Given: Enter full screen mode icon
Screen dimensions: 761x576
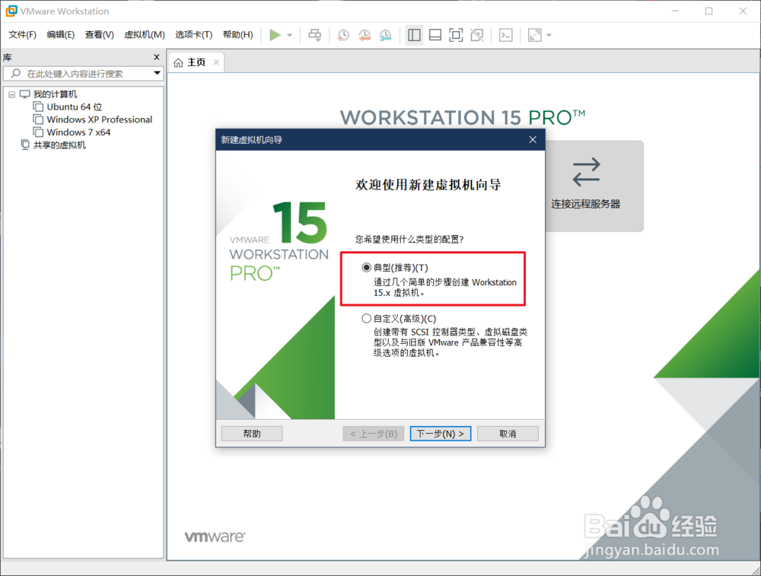Looking at the screenshot, I should click(456, 35).
